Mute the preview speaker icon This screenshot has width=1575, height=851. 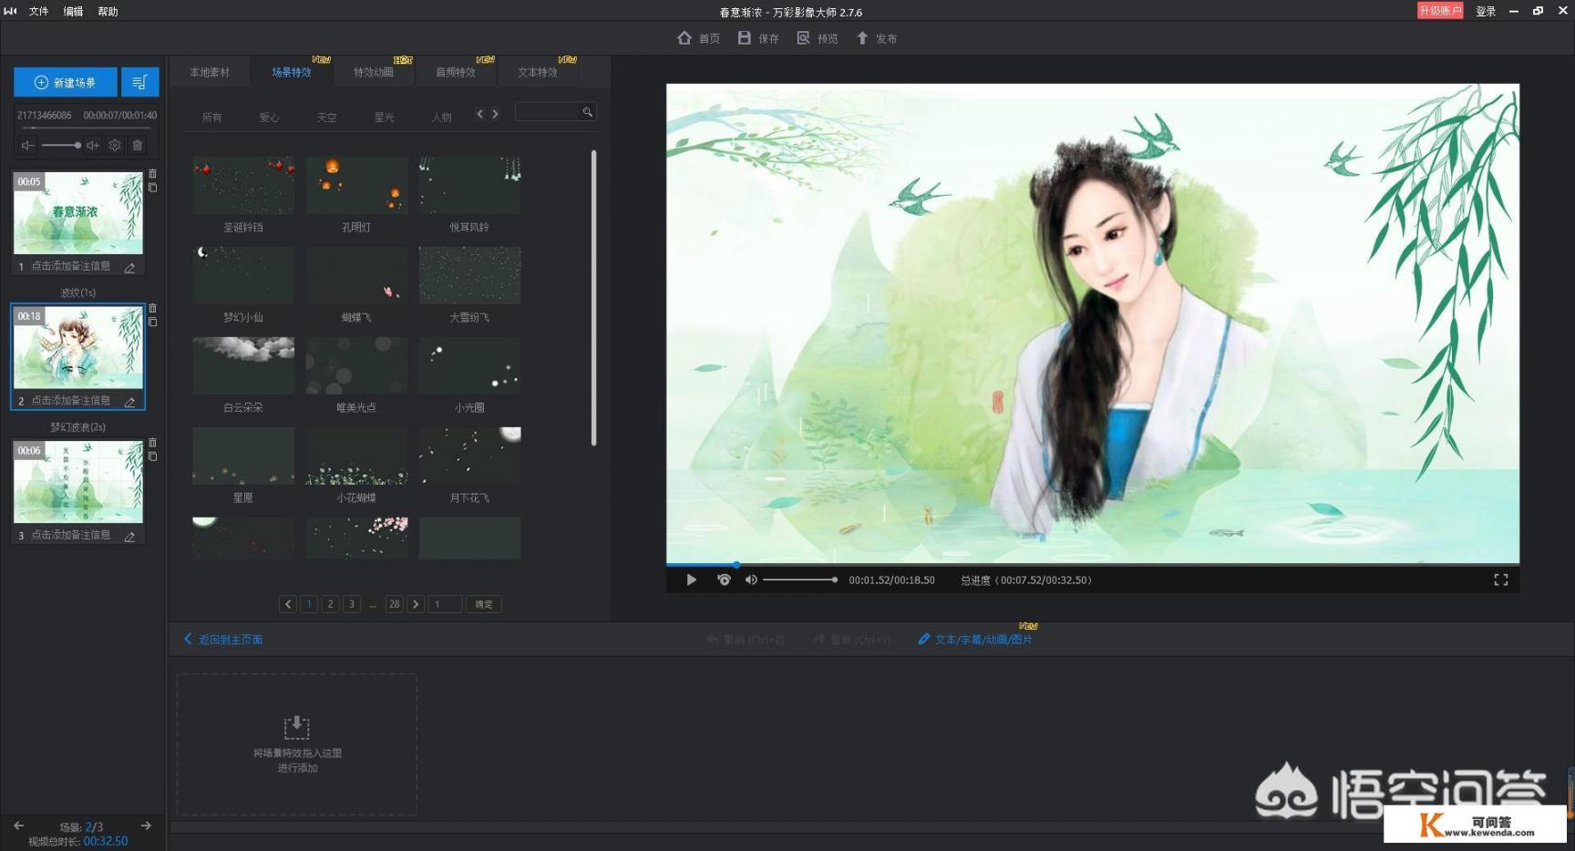tap(751, 579)
